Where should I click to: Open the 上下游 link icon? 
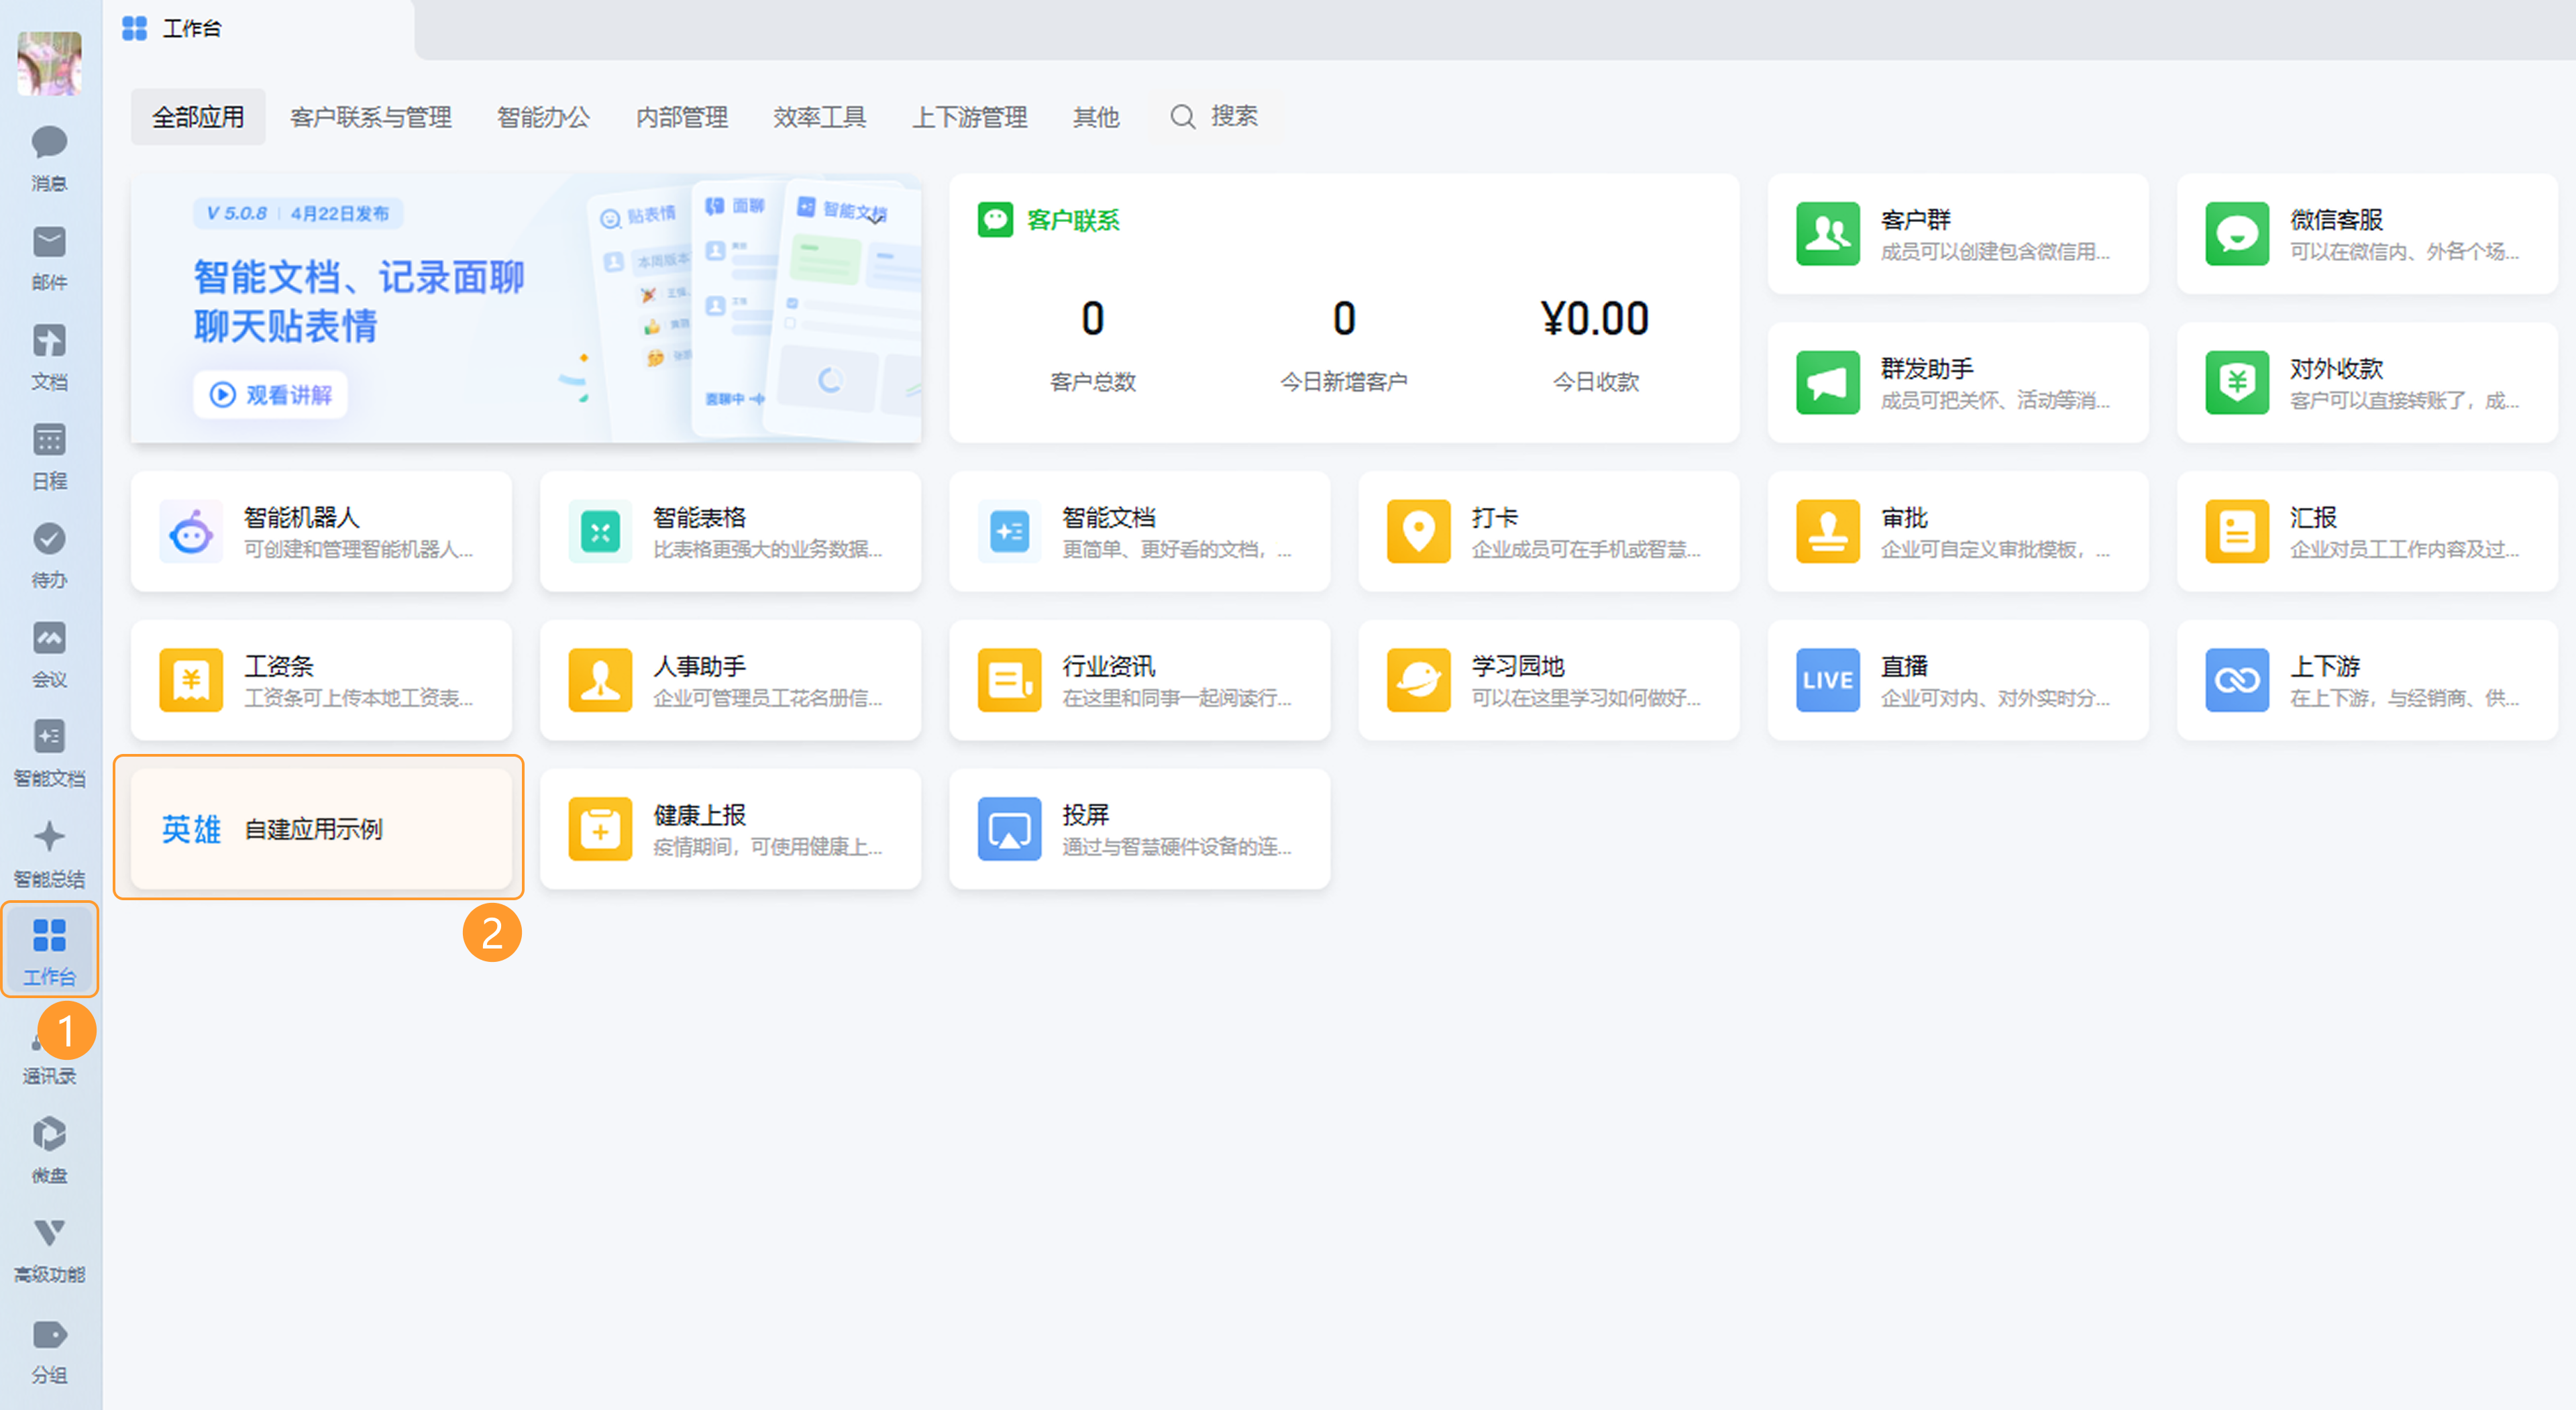(x=2236, y=680)
